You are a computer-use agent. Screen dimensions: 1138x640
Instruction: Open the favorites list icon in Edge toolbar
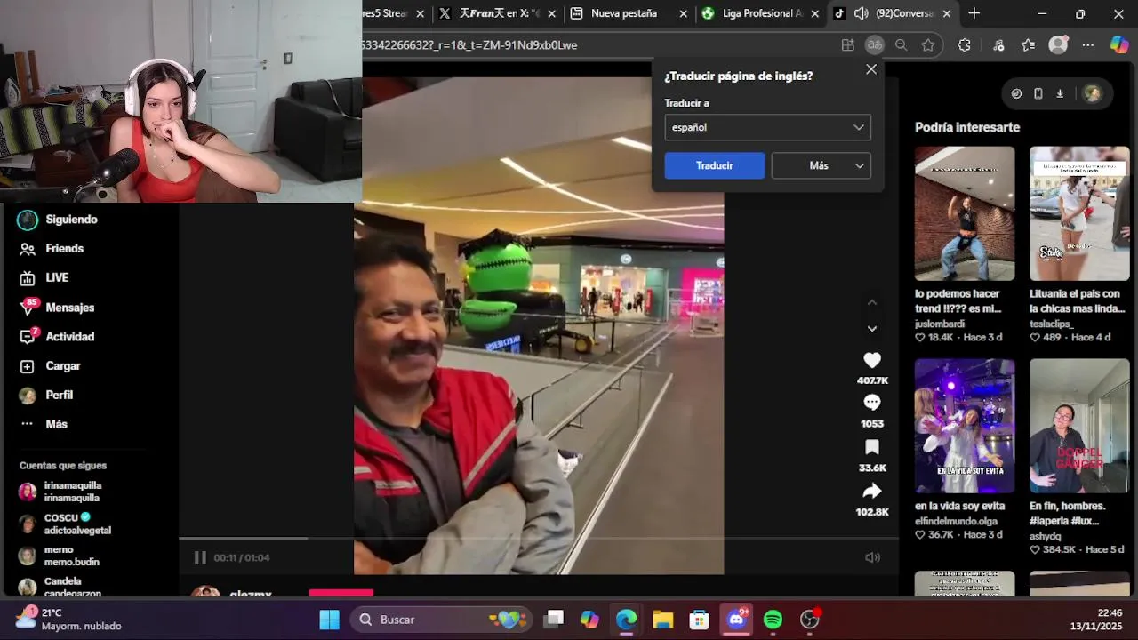1029,45
